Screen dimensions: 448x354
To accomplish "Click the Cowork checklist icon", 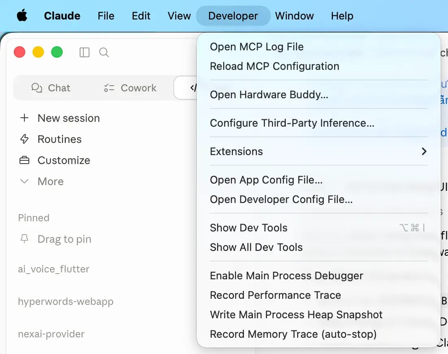I will (x=109, y=88).
